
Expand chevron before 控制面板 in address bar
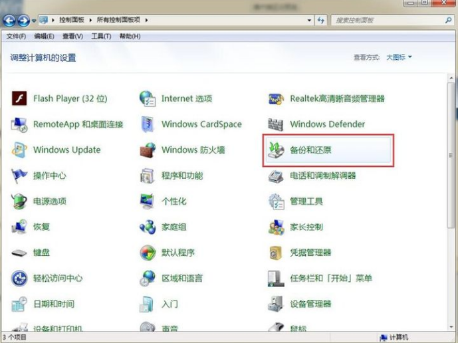coord(53,20)
